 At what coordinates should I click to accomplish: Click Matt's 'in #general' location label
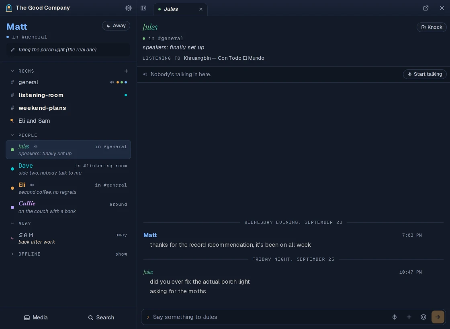pos(30,37)
